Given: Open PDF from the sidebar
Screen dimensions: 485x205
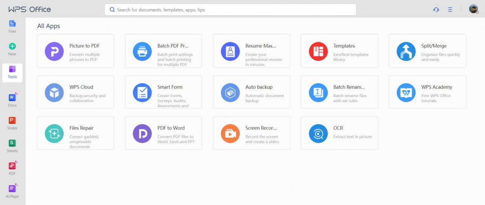Looking at the screenshot, I should coord(12,168).
